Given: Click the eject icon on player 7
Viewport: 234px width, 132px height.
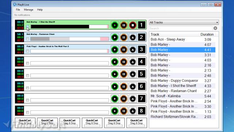Looking at the screenshot, I should (133, 99).
